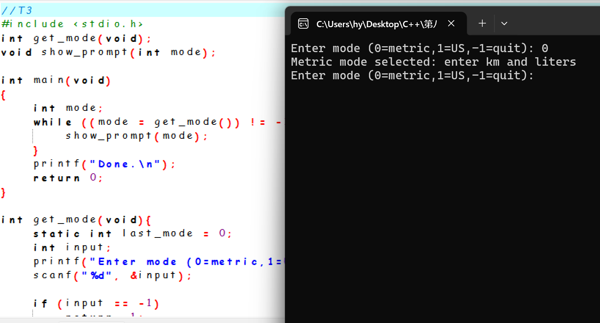Expand the terminal profile dropdown chevron

coord(504,23)
